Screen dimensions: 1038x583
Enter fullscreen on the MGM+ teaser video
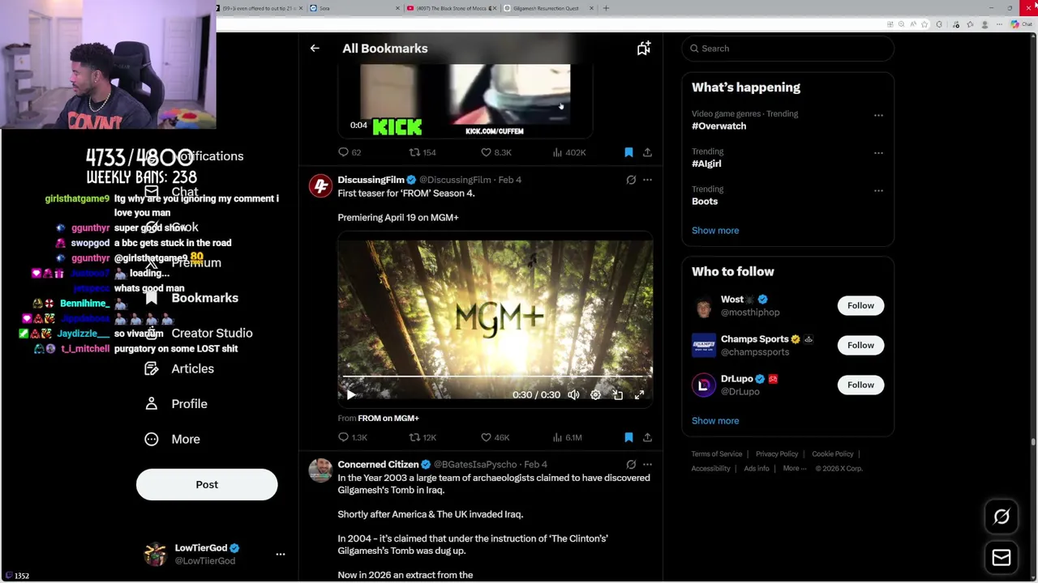639,395
